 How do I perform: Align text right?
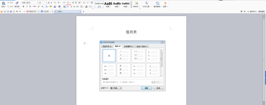pos(71,7)
